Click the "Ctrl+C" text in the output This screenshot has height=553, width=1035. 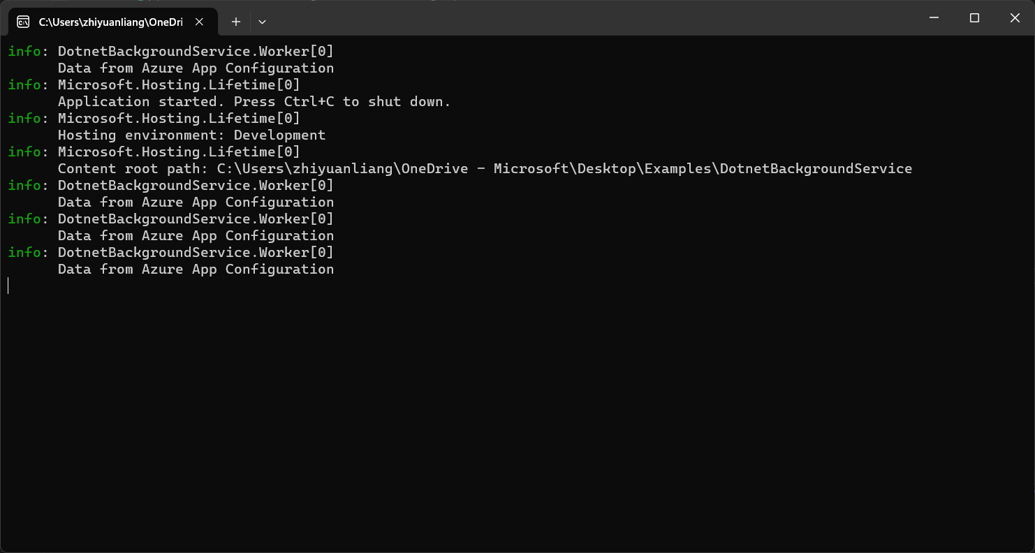(x=309, y=101)
